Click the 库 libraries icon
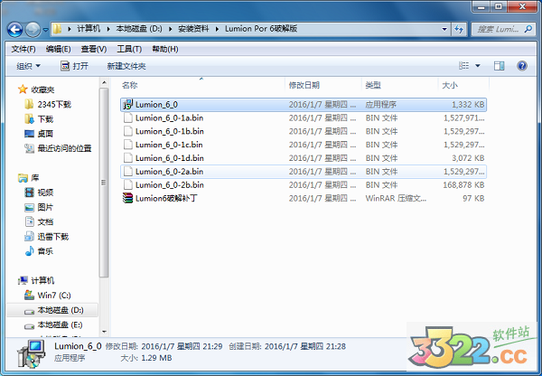Image resolution: width=542 pixels, height=376 pixels. pyautogui.click(x=23, y=178)
